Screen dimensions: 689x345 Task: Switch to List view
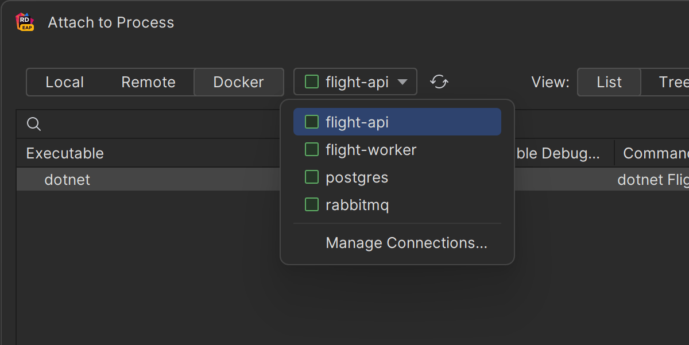(609, 82)
